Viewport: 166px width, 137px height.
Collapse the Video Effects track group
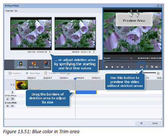point(6,95)
